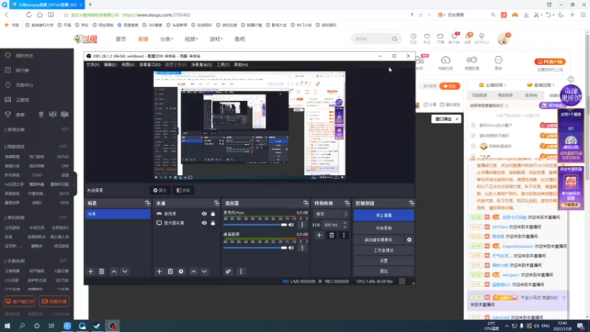Move scene down in Scenes panel
Image resolution: width=590 pixels, height=332 pixels.
pos(125,272)
